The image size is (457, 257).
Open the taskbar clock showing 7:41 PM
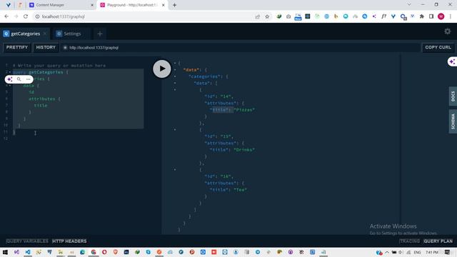pyautogui.click(x=432, y=252)
